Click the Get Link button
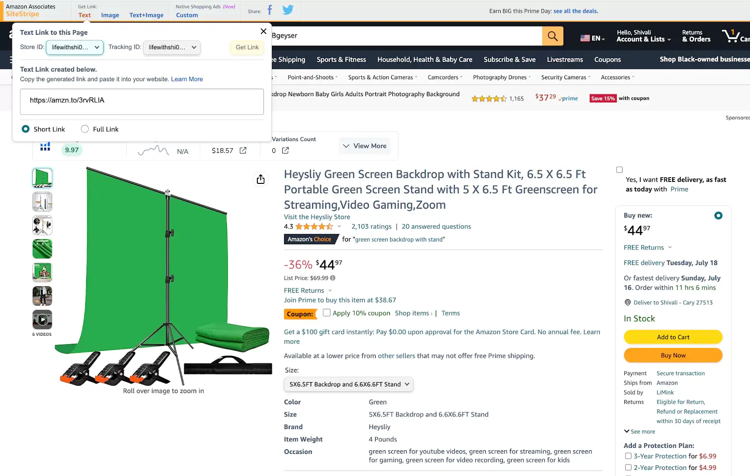The image size is (750, 476). (247, 47)
